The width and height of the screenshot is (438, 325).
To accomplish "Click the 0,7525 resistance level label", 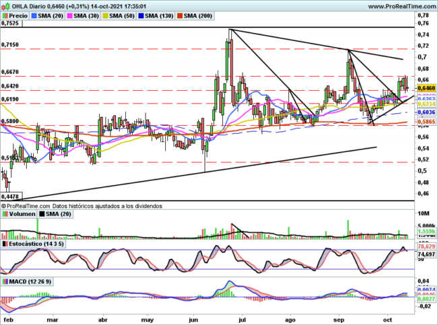I will click(x=10, y=23).
